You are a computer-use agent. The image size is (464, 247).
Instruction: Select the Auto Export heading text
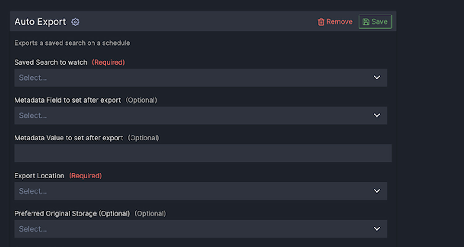click(40, 22)
